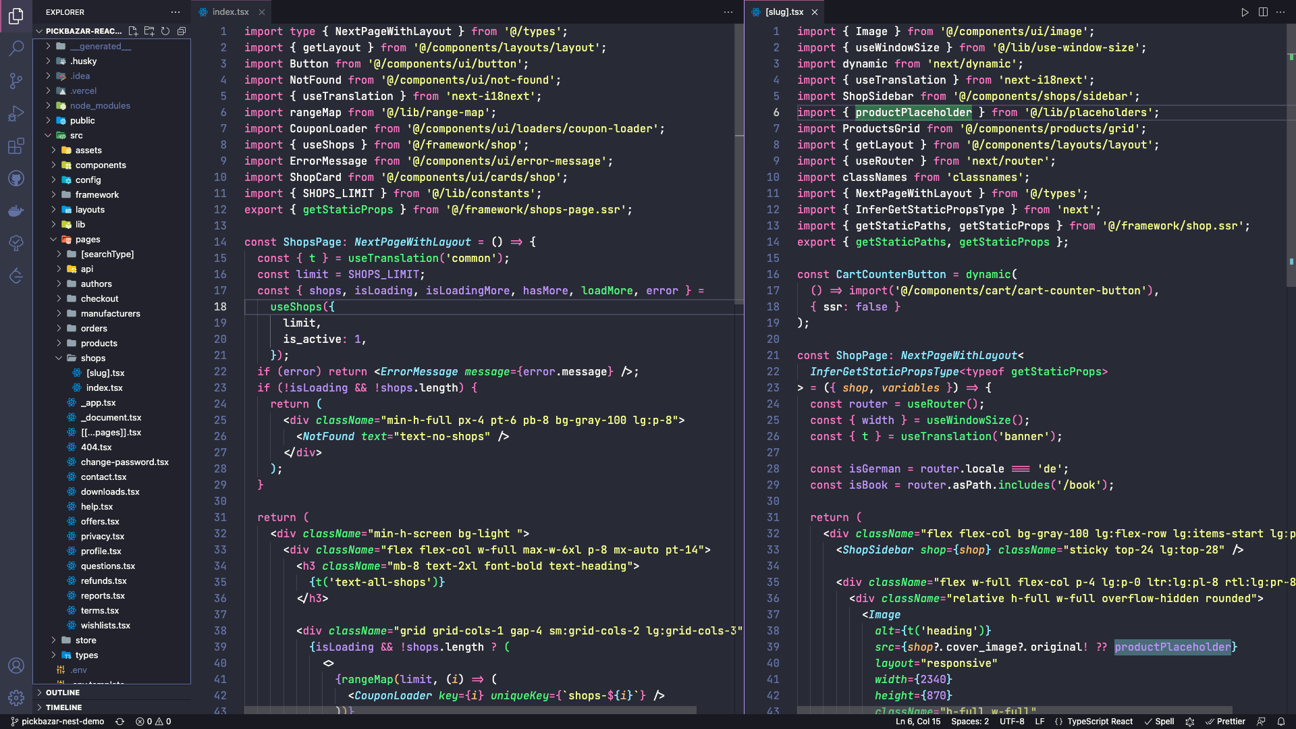Switch to the [slug].tsx editor tab

784,12
